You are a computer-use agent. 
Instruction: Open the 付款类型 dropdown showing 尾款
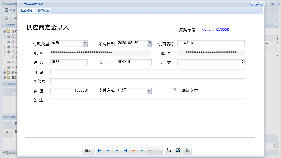(x=85, y=43)
